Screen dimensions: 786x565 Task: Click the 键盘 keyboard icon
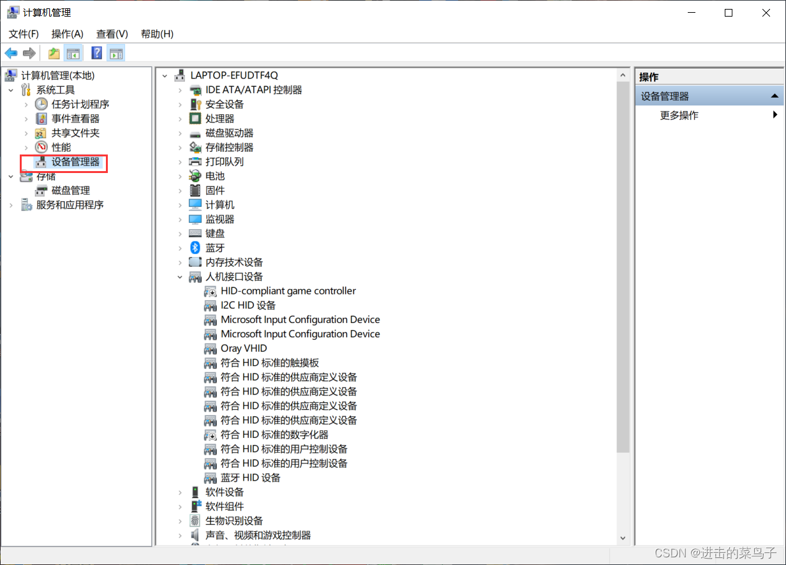coord(195,234)
